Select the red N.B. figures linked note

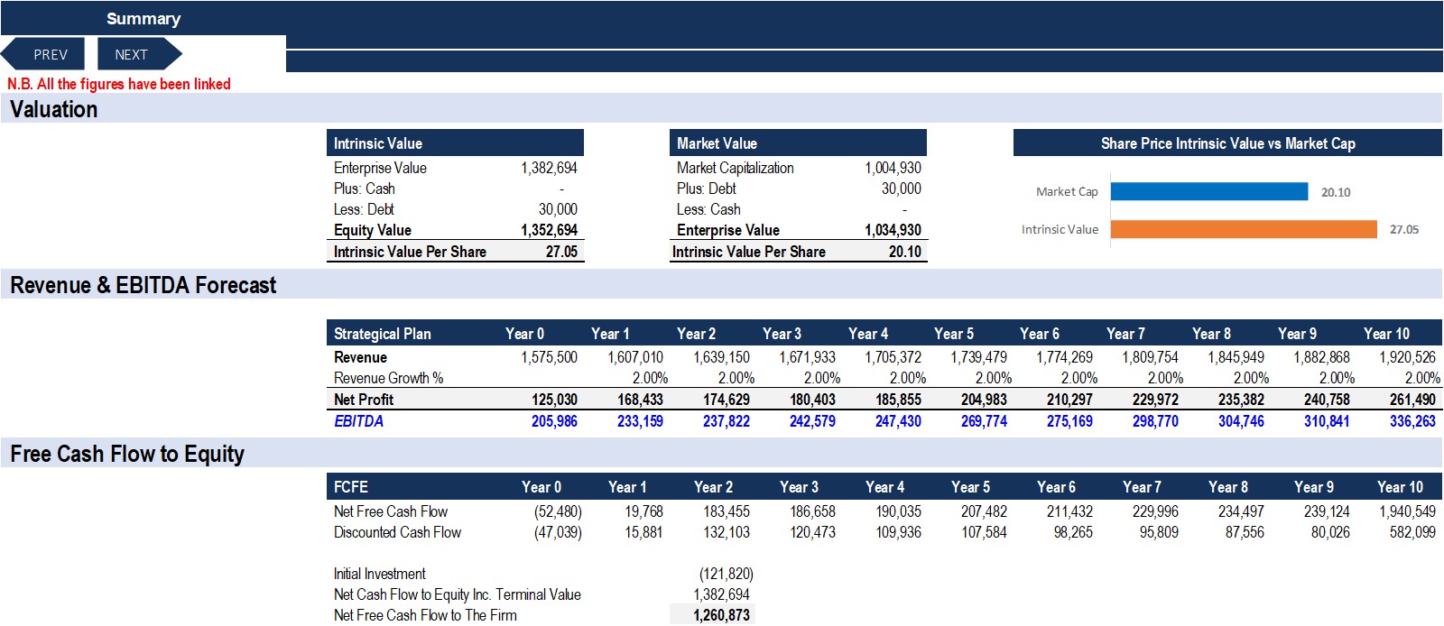pos(119,84)
